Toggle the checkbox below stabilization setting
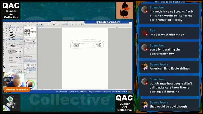Image resolution: width=203 pixels, height=114 pixels. [x=10, y=63]
